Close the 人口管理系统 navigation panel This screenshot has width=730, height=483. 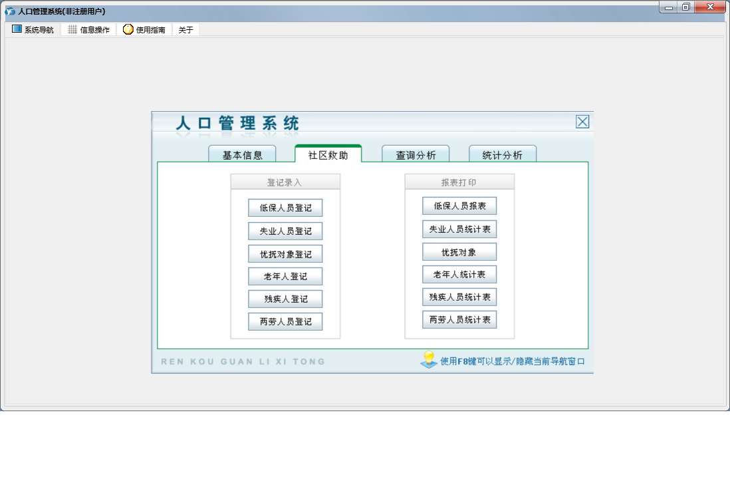click(582, 122)
